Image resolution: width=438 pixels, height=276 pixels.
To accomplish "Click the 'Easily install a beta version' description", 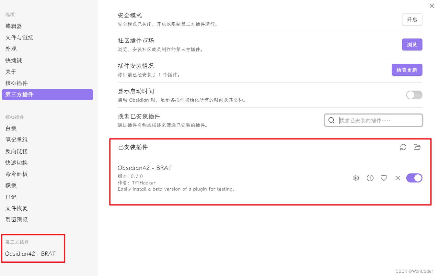I will point(176,189).
